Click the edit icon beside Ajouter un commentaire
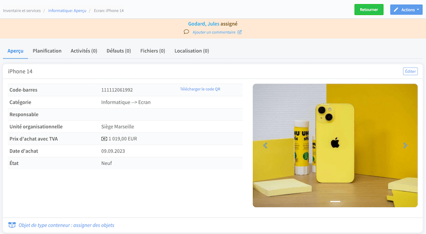The height and width of the screenshot is (234, 426). (x=240, y=32)
